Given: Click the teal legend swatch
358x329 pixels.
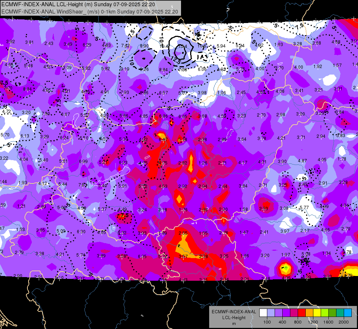Looking at the screenshot, I should pos(340,313).
